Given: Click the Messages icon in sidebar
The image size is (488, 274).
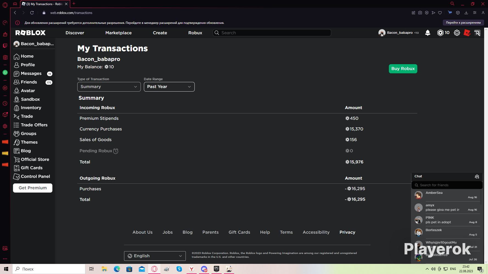Looking at the screenshot, I should (16, 74).
